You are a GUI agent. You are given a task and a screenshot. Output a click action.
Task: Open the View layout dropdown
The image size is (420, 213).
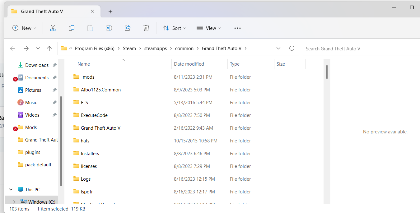(x=209, y=28)
